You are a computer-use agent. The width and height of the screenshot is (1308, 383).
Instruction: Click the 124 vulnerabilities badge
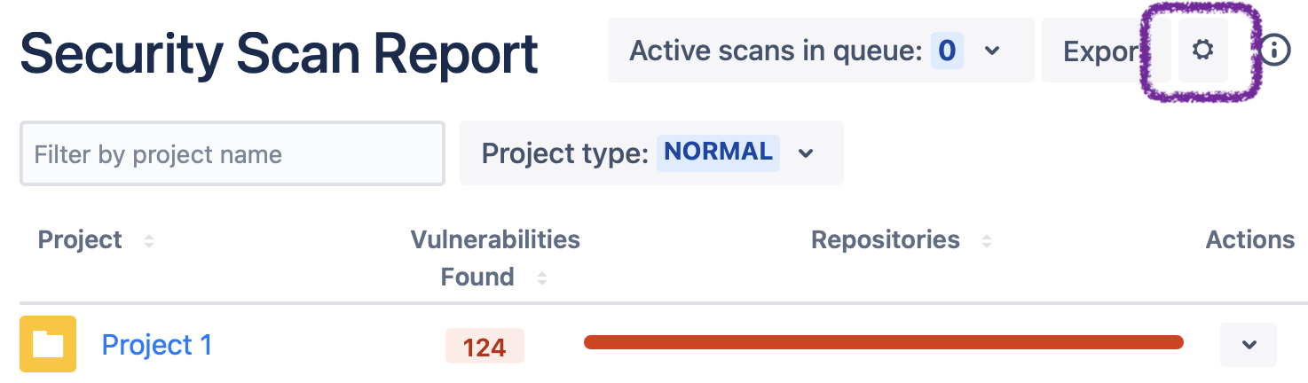485,347
